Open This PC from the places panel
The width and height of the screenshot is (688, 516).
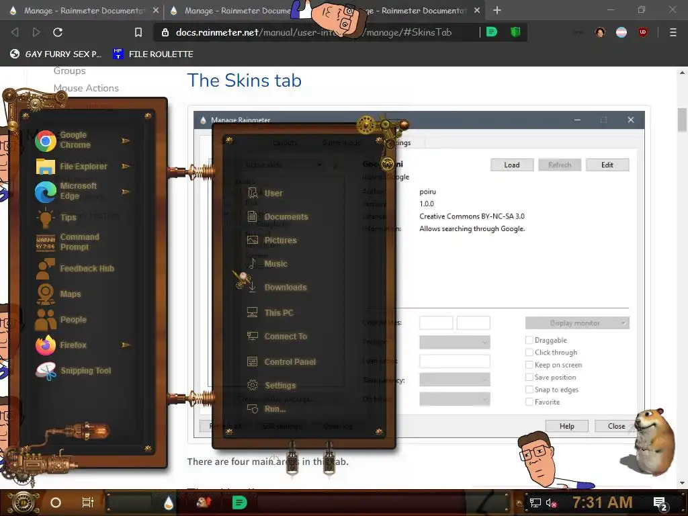[270, 313]
